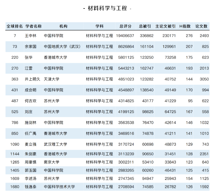Click total score 2708594
214x192 pixels.
coord(126,187)
